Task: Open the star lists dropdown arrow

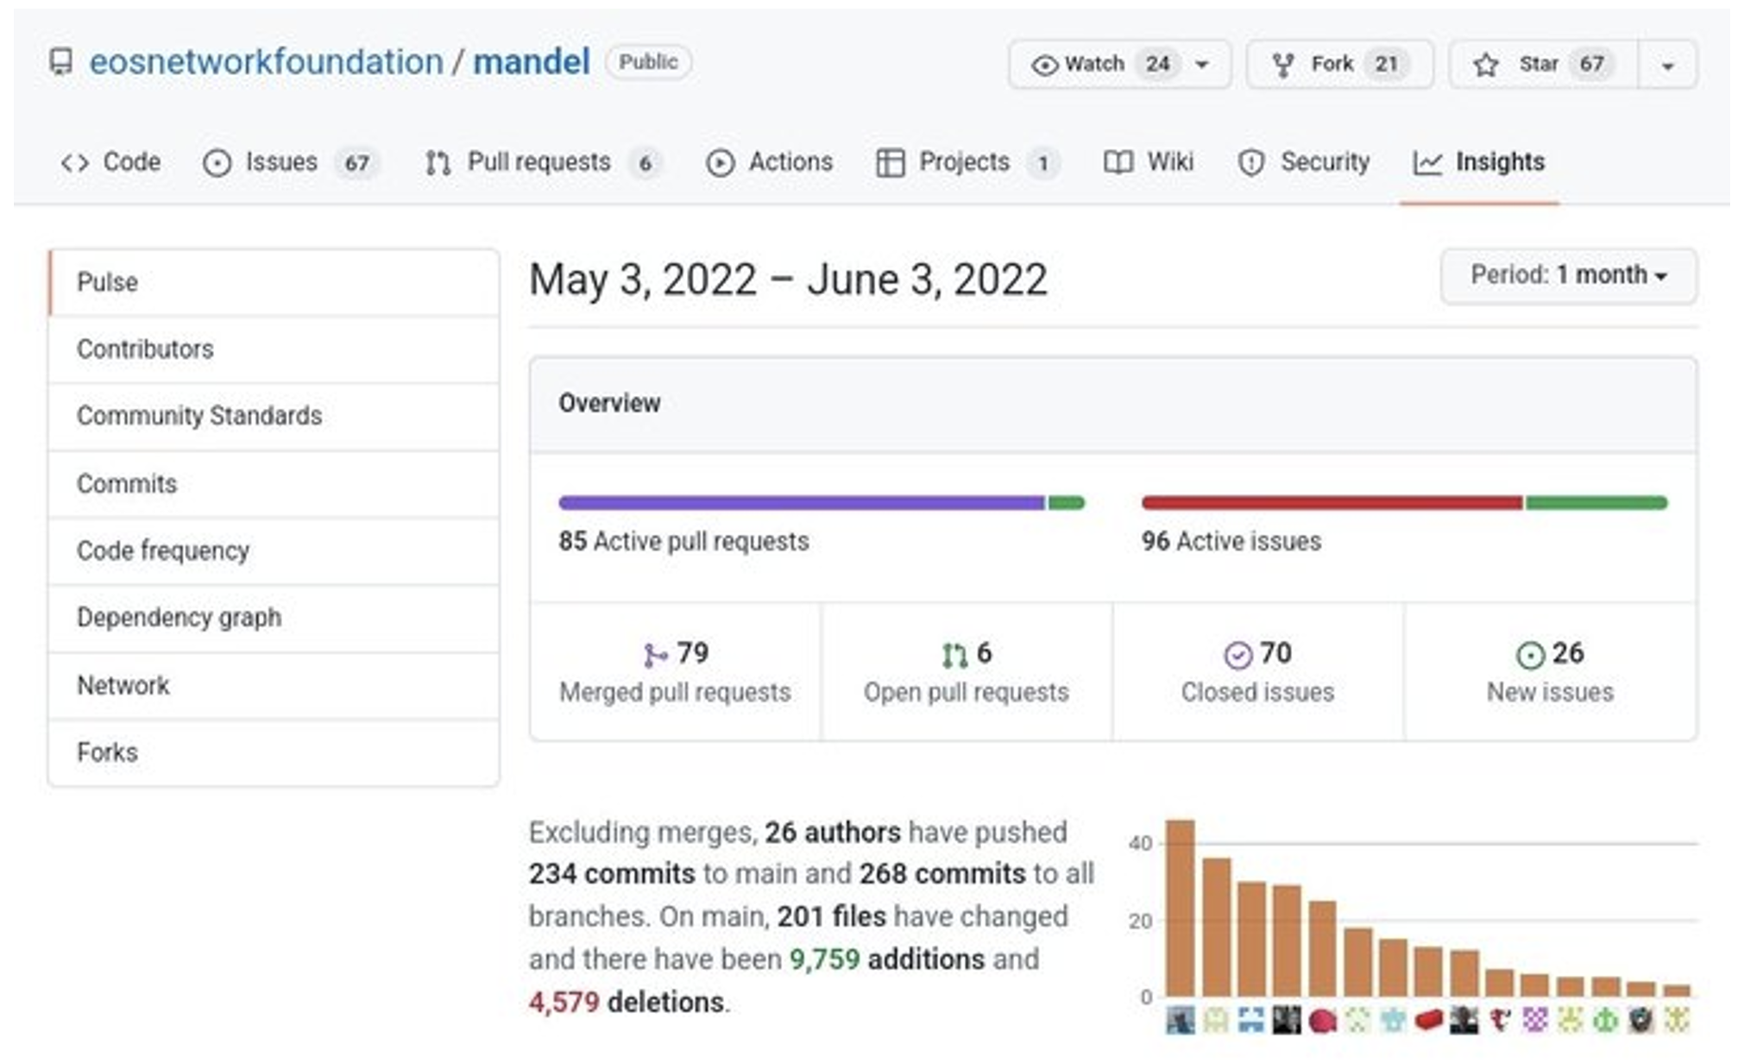Action: click(1667, 66)
